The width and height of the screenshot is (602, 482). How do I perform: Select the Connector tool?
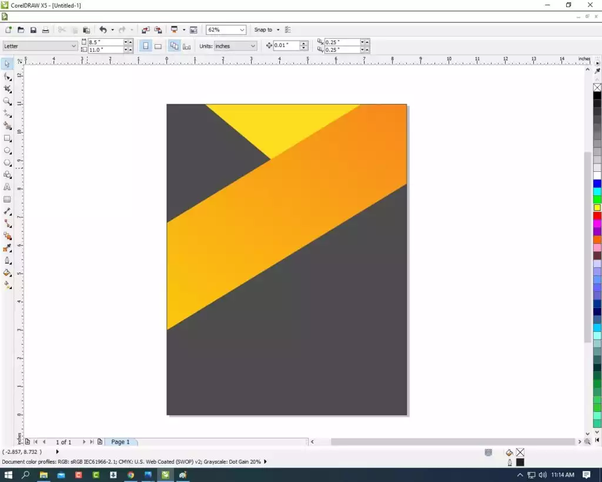tap(7, 224)
